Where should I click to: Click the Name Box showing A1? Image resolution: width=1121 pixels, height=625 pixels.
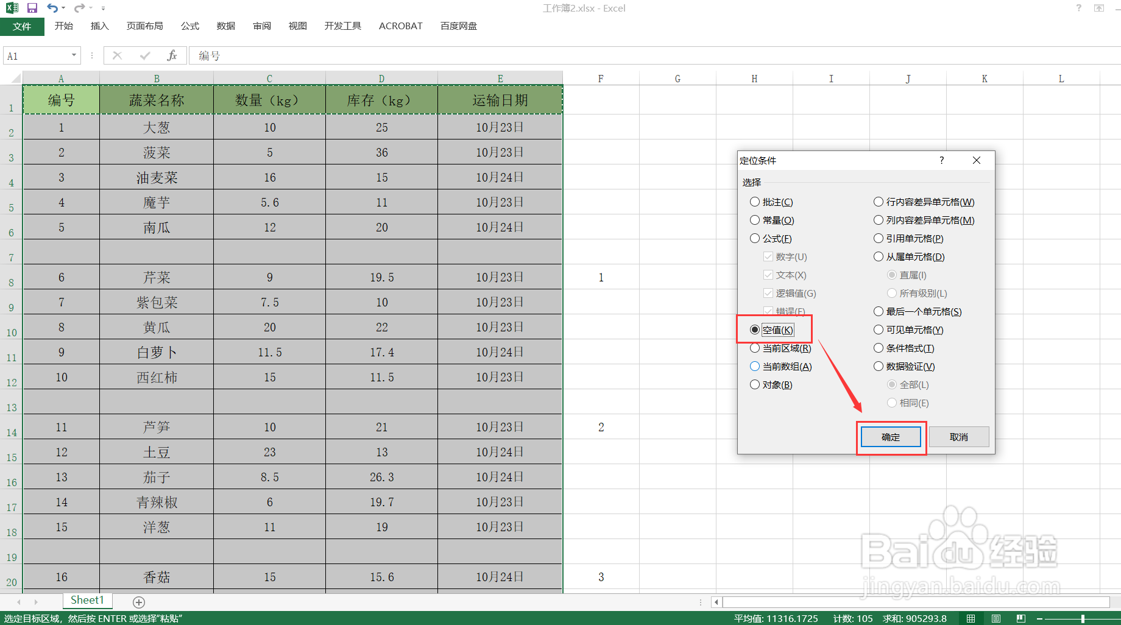point(37,55)
